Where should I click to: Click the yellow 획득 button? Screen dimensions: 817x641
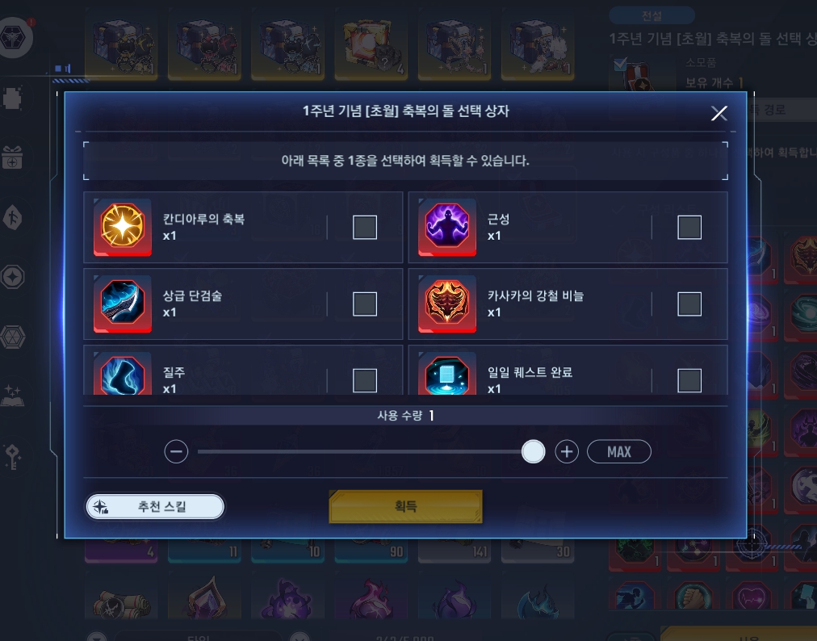(406, 506)
